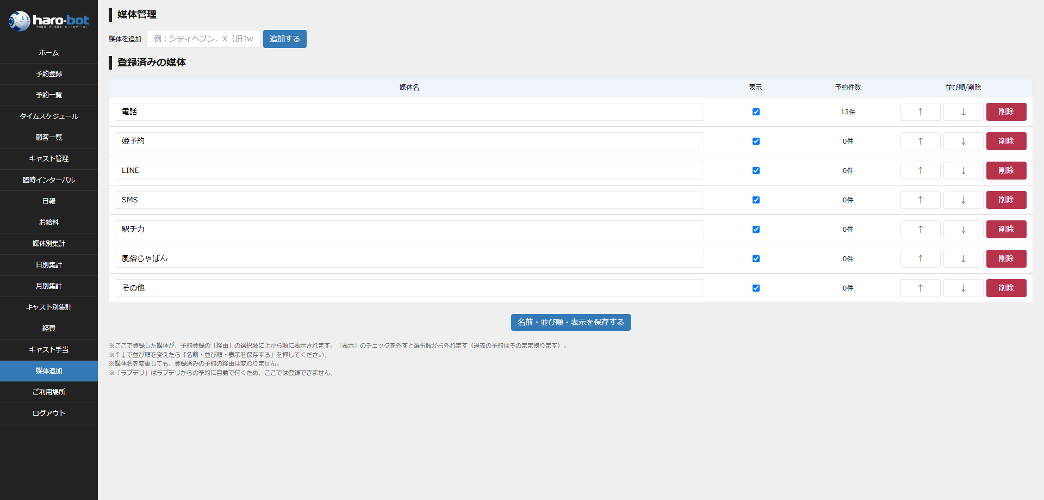The width and height of the screenshot is (1044, 500).
Task: Open 媒体別集計 sidebar item
Action: pyautogui.click(x=49, y=244)
